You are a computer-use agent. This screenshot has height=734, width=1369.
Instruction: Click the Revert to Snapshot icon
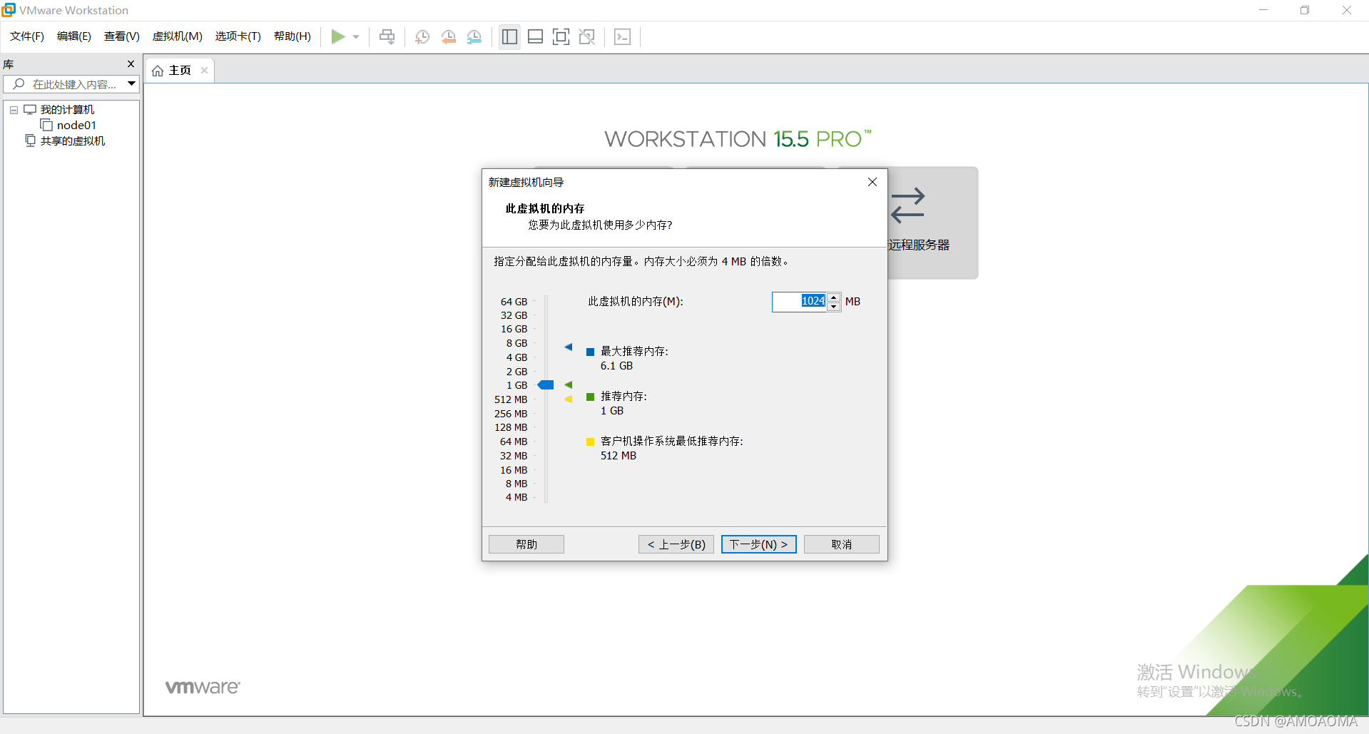[x=448, y=36]
